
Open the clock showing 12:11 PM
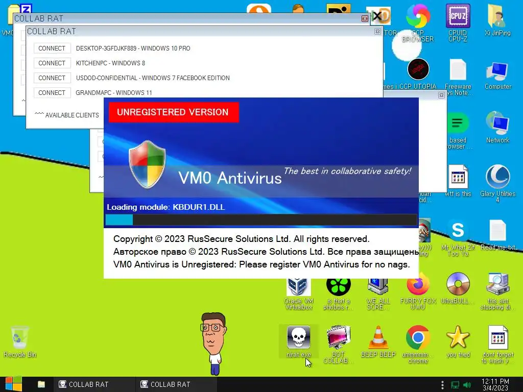coord(495,384)
